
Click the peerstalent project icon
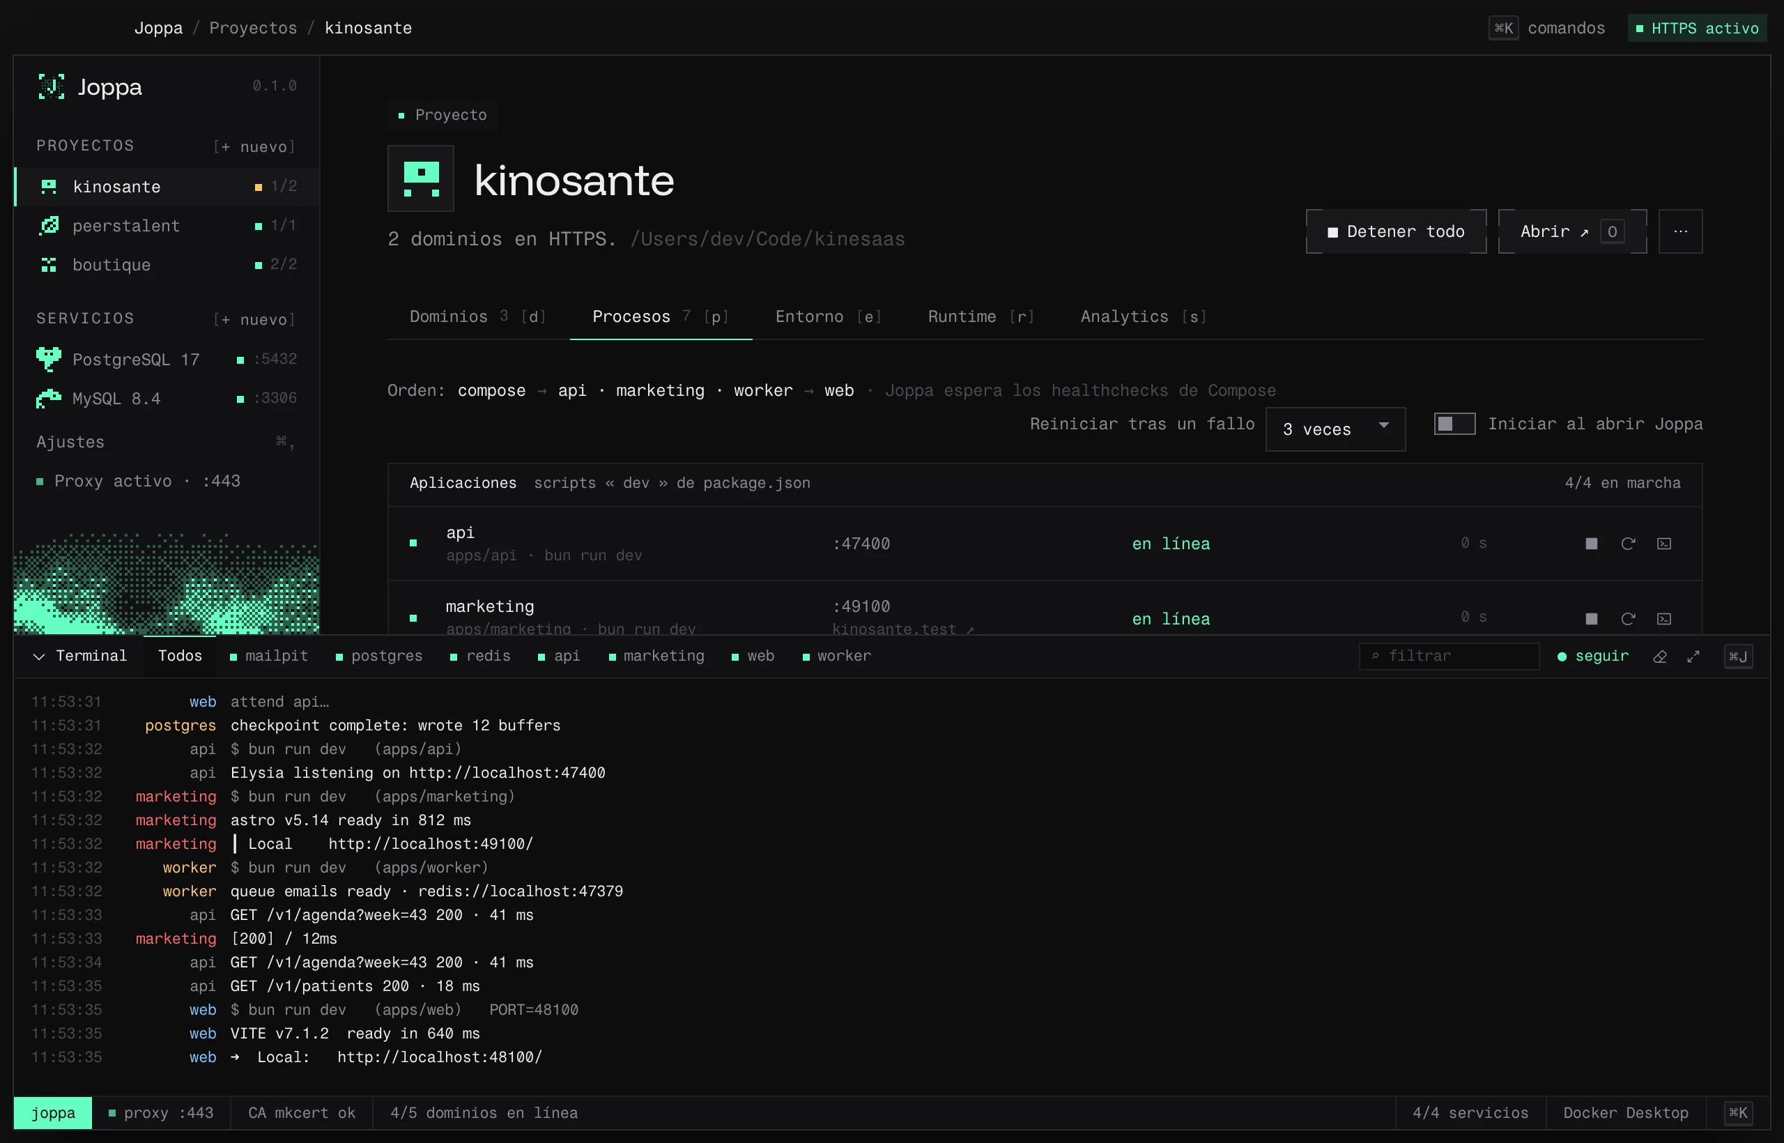pos(49,226)
